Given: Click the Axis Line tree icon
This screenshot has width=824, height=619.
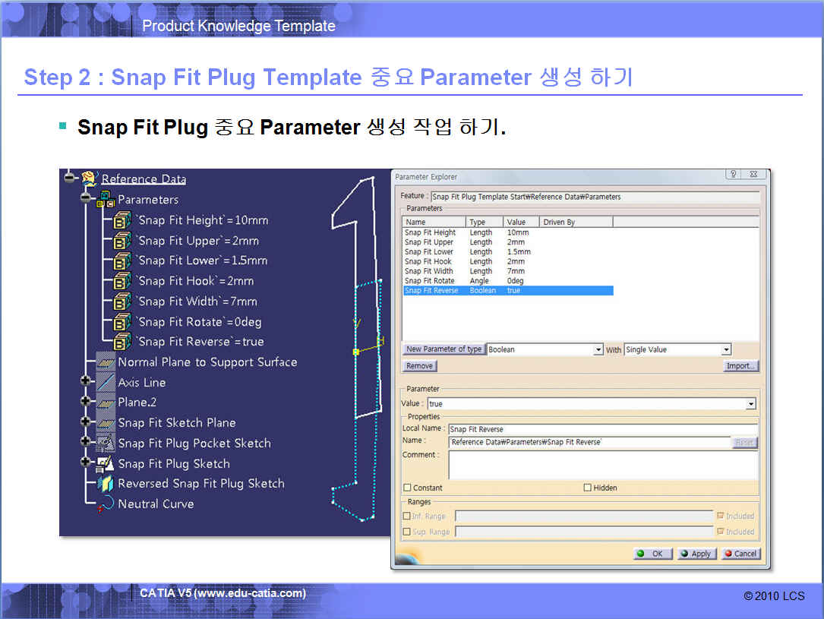Looking at the screenshot, I should coord(106,382).
